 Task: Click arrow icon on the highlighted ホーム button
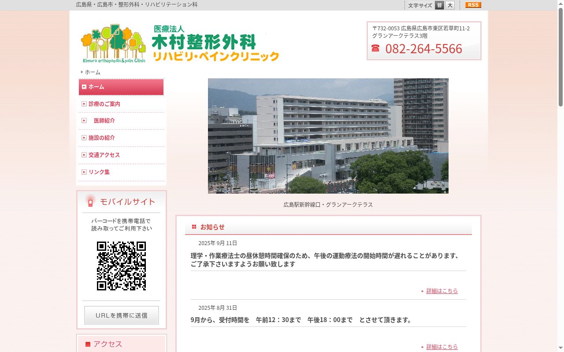[84, 87]
